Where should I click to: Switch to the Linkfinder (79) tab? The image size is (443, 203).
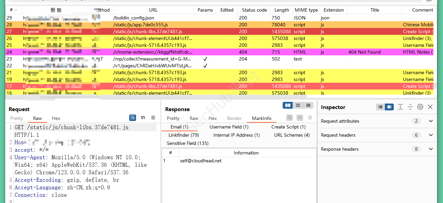point(184,135)
